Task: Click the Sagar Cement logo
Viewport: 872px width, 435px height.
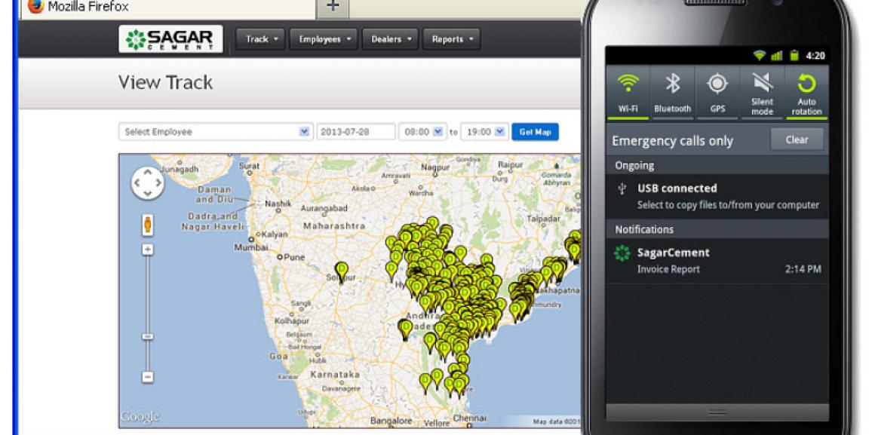Action: 170,39
